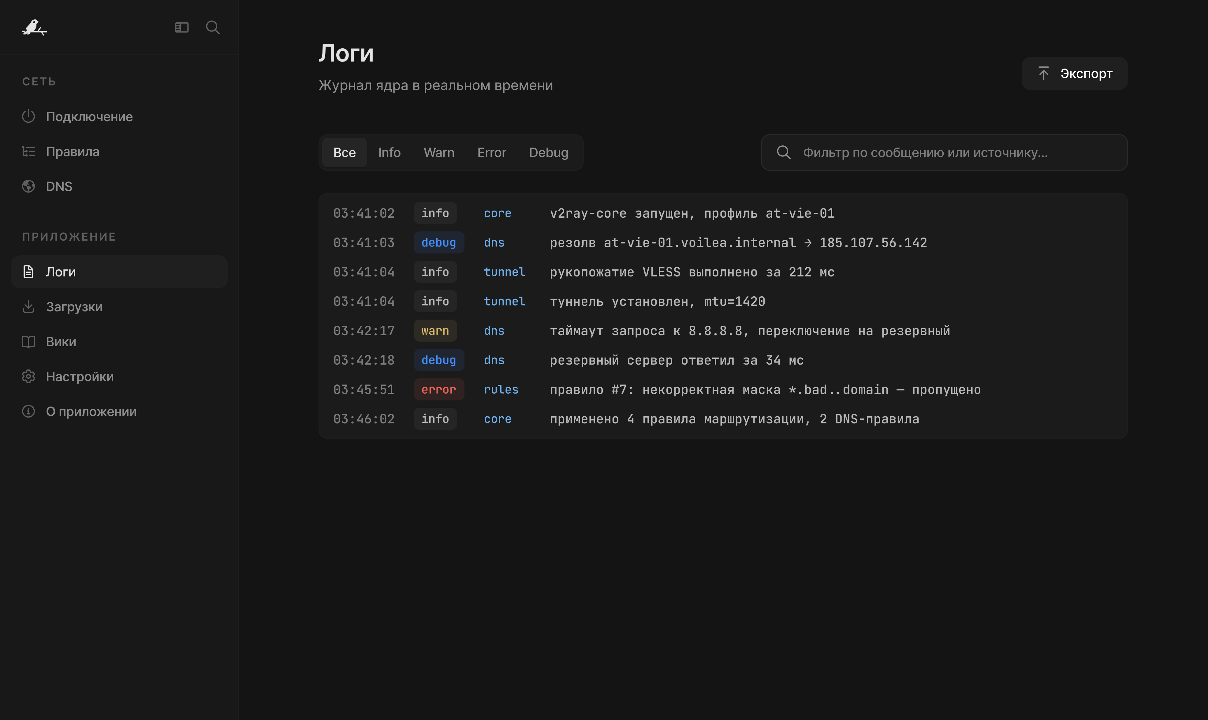Image resolution: width=1208 pixels, height=720 pixels.
Task: Click the некорректная маска *.bad..domain message
Action: tap(765, 390)
